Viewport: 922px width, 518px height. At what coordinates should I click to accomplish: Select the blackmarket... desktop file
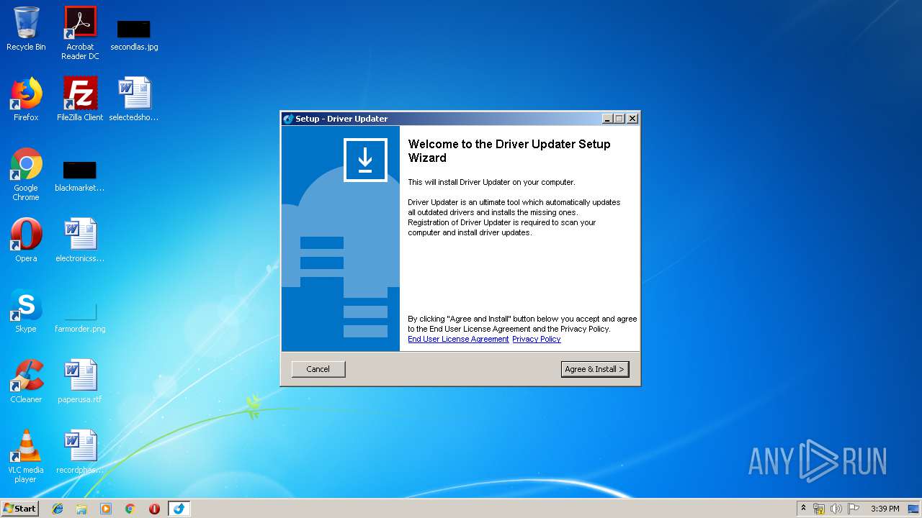pos(80,174)
